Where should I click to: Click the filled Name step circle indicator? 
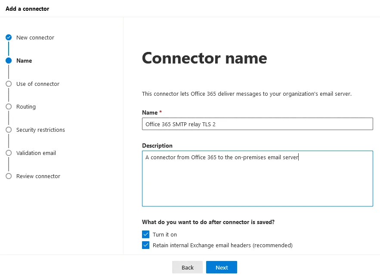point(9,61)
